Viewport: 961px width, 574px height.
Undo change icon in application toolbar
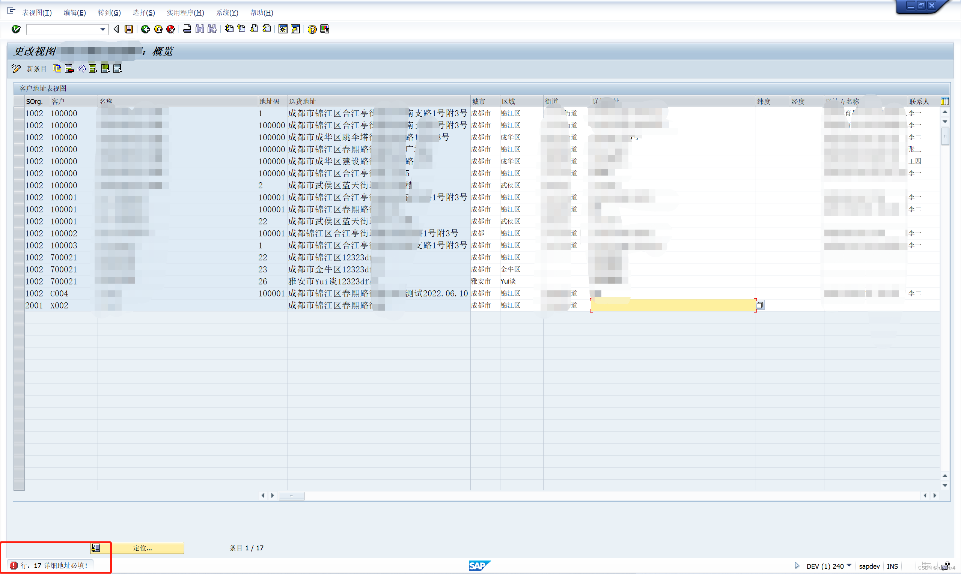coord(81,69)
